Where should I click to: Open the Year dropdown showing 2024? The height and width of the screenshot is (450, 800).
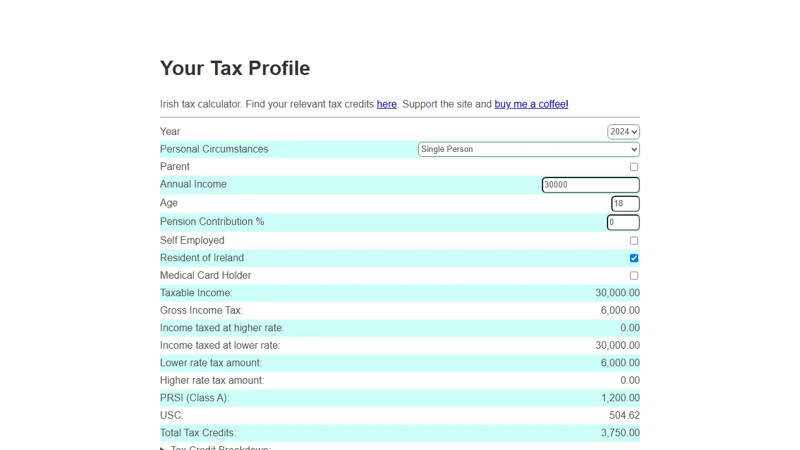coord(623,132)
